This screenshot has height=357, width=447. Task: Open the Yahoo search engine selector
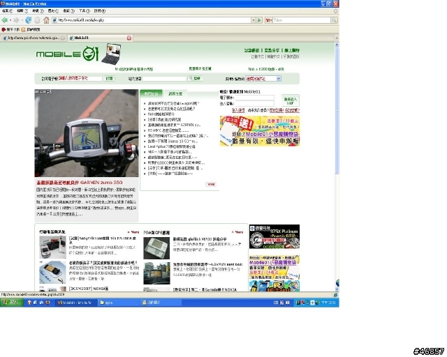click(x=268, y=20)
